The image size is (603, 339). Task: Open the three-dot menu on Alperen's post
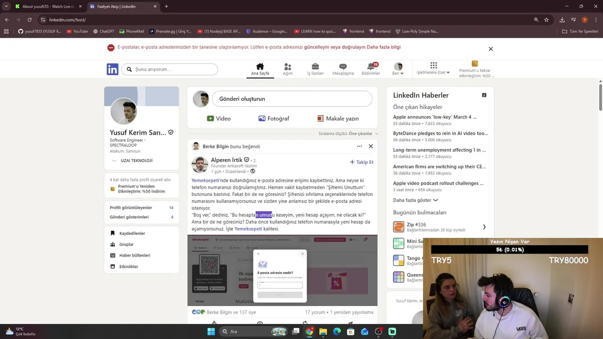(359, 146)
